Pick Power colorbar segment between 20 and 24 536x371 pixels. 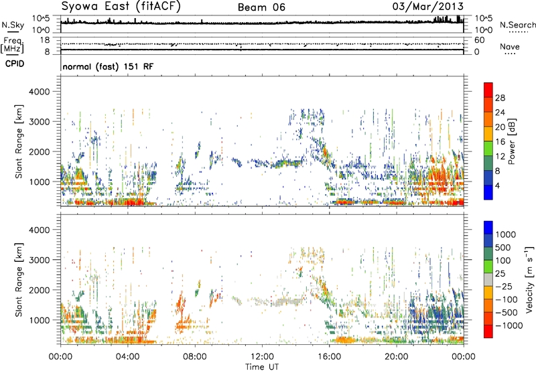[488, 120]
